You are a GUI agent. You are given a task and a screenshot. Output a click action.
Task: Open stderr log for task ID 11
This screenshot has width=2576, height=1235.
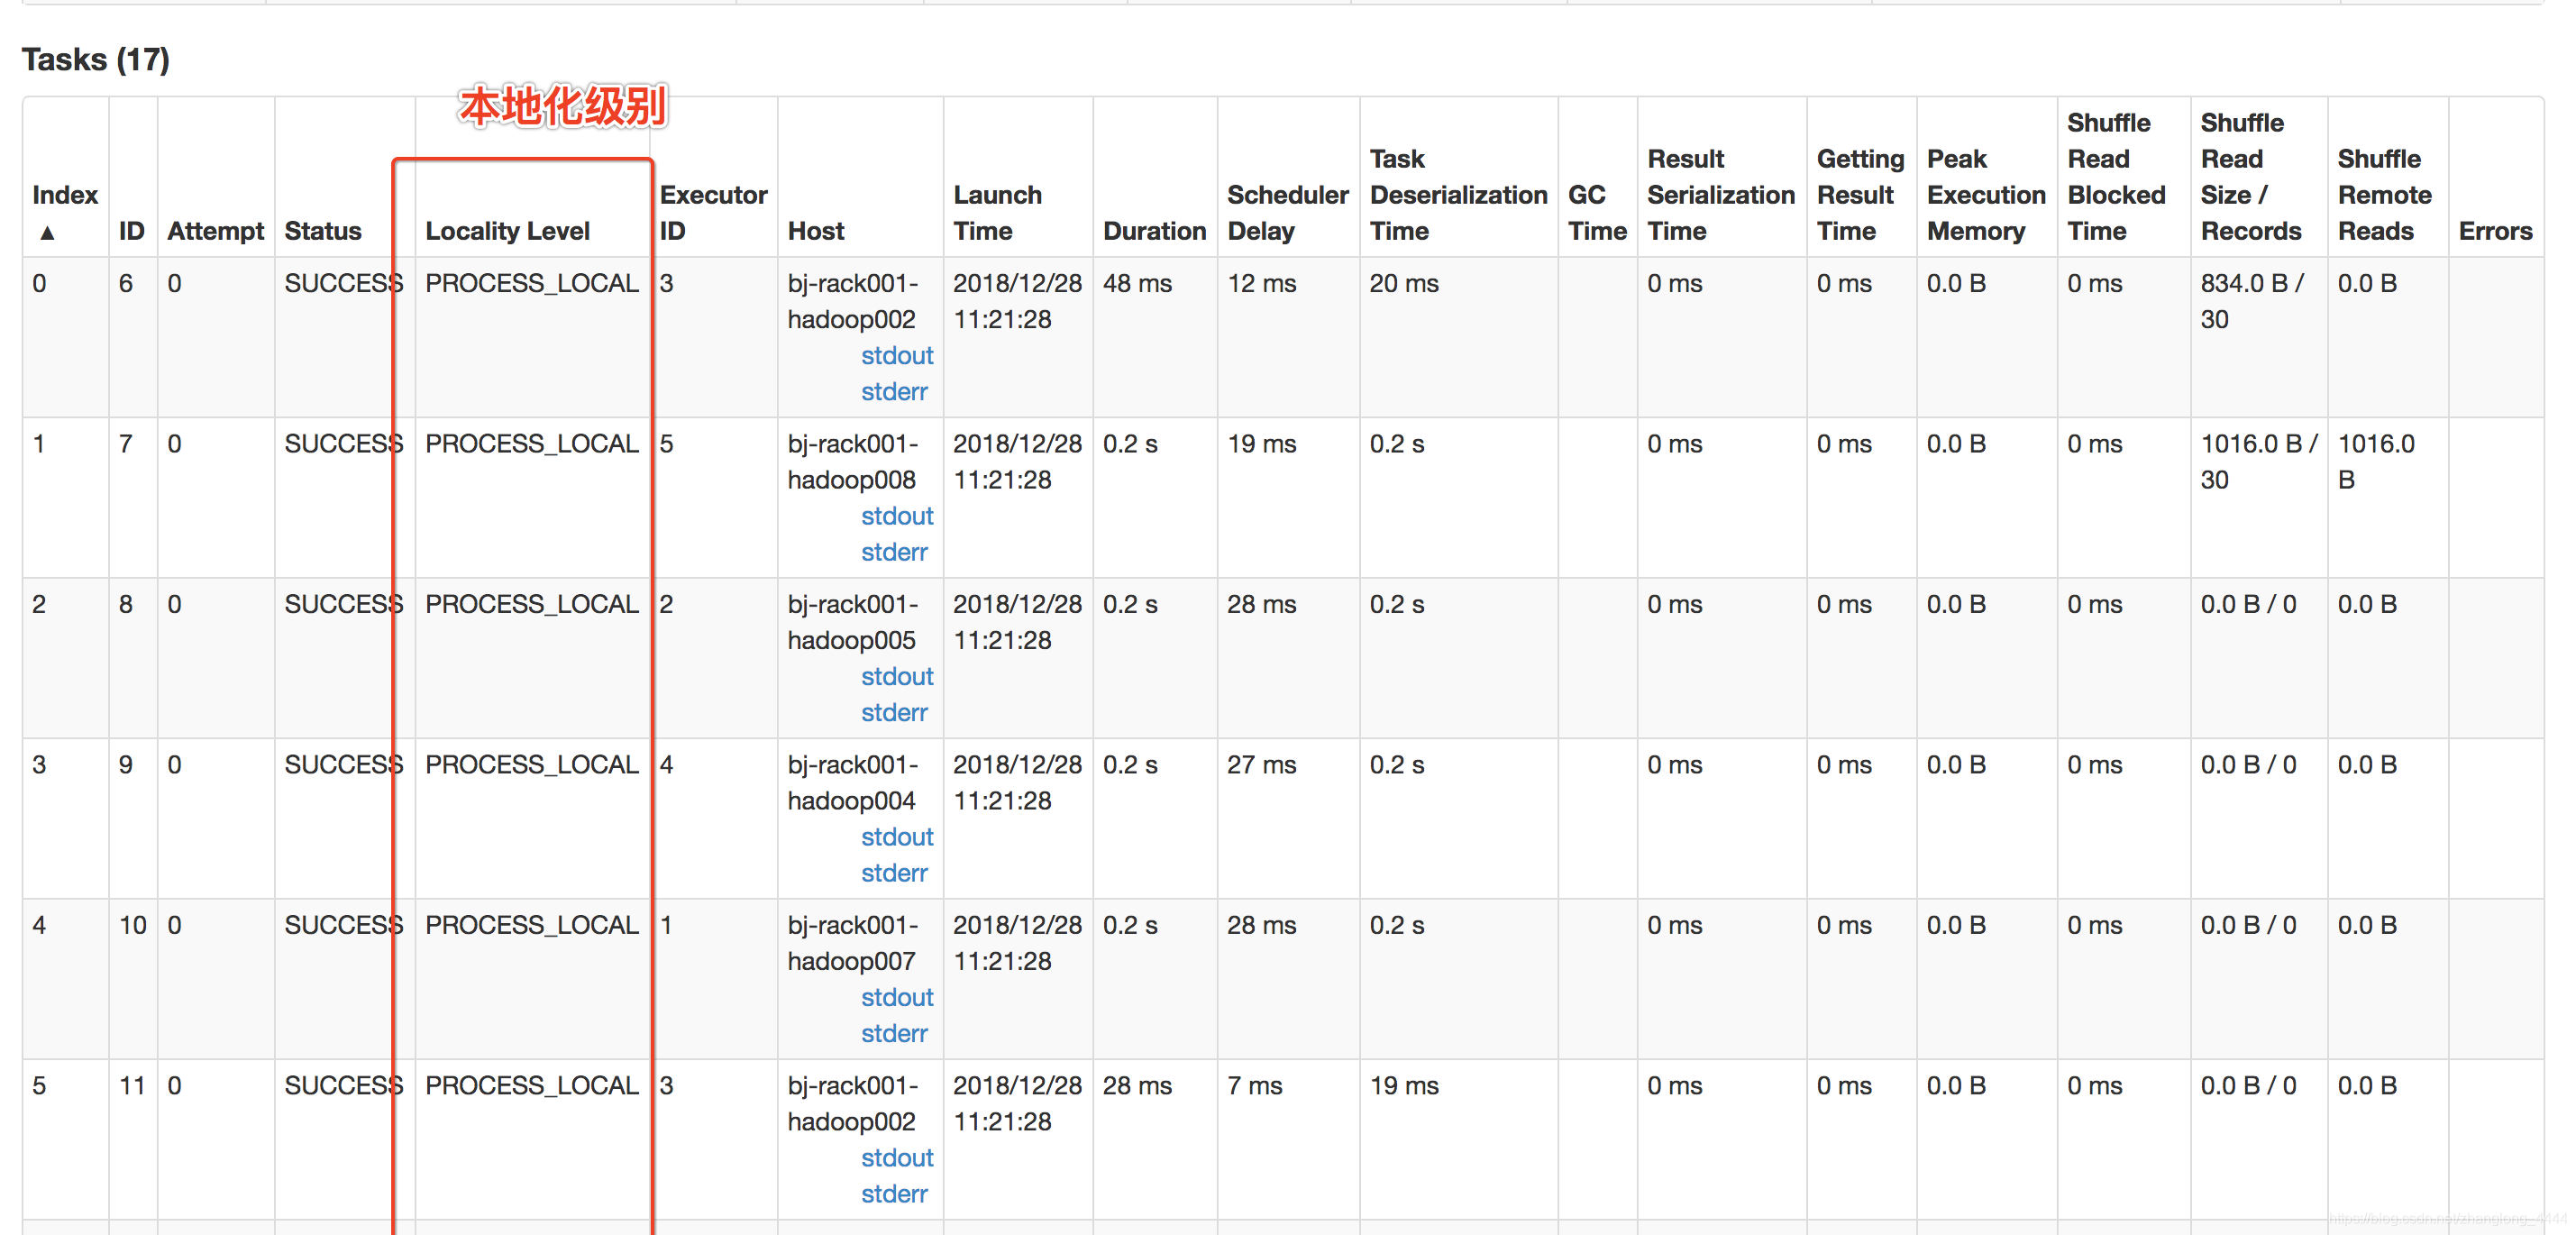(x=894, y=1193)
